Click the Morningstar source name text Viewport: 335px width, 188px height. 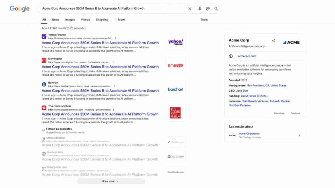coord(55,59)
